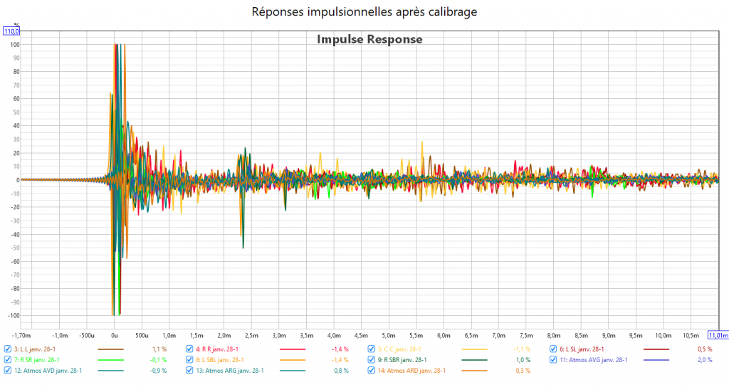
Task: Toggle the 4: R R trace checkbox
Action: (189, 349)
